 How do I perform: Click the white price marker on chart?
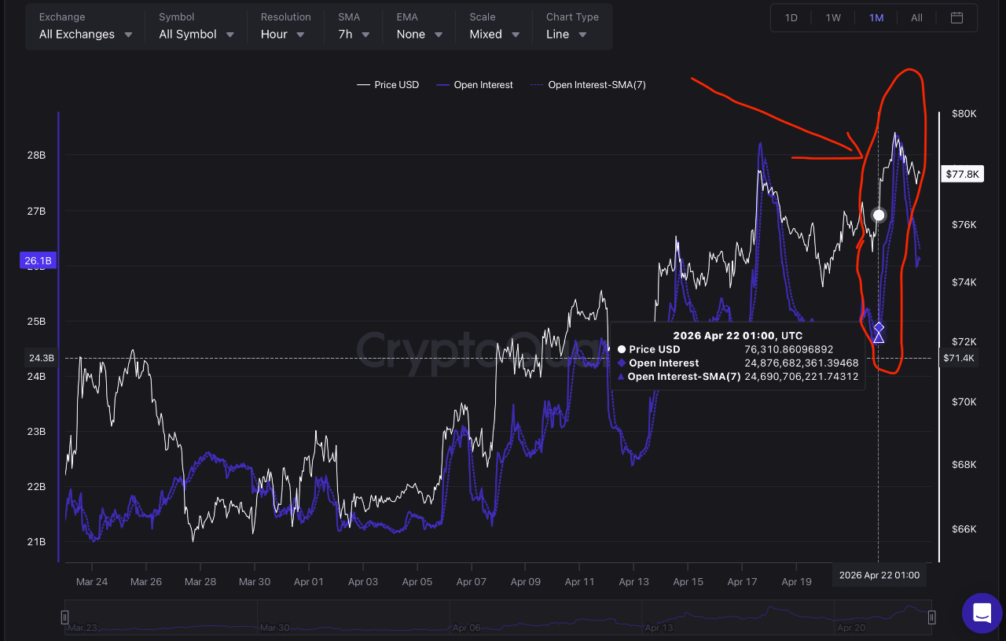[x=879, y=215]
